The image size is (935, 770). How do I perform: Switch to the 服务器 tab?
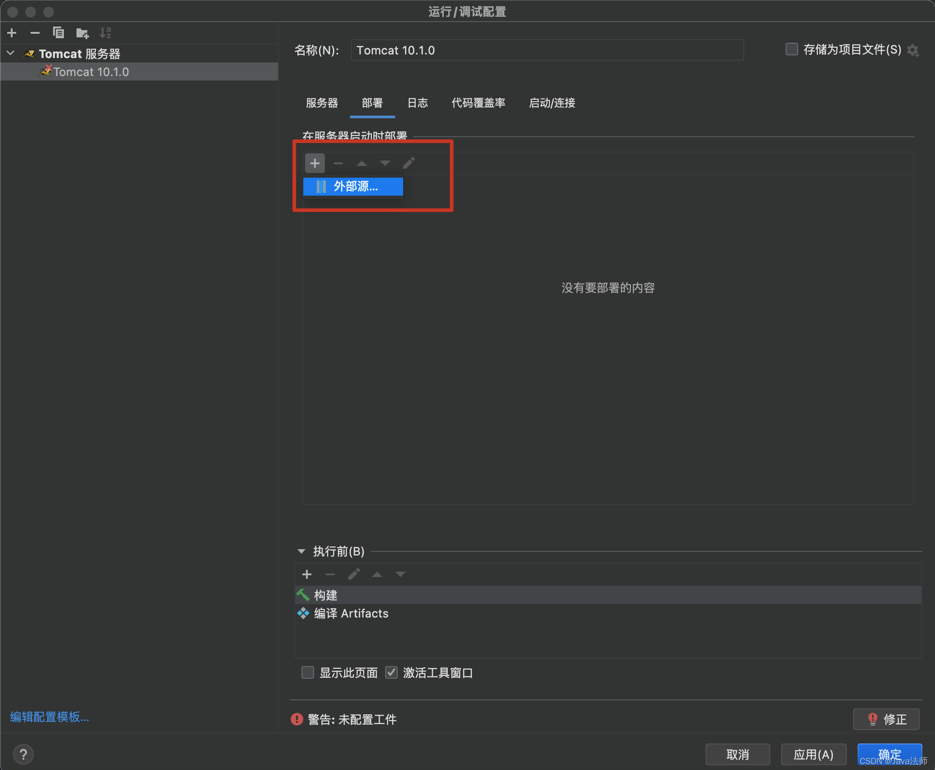click(x=322, y=103)
